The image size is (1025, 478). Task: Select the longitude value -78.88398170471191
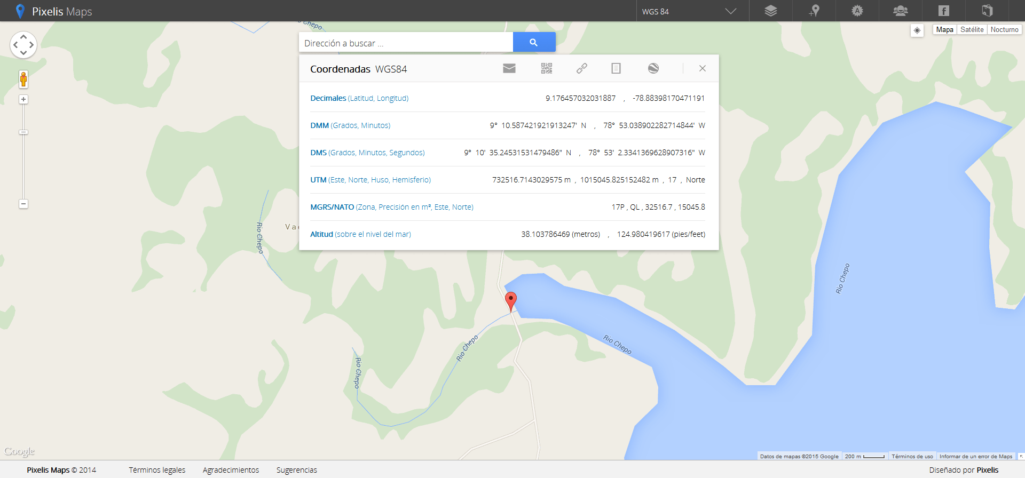668,98
